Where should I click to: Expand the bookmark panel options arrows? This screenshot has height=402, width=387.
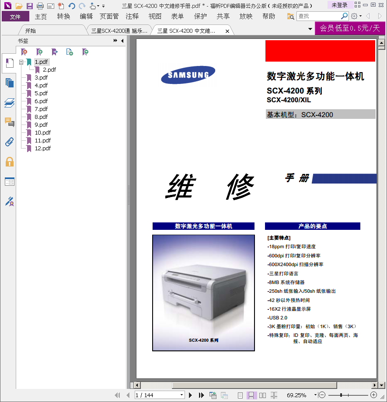pos(115,41)
